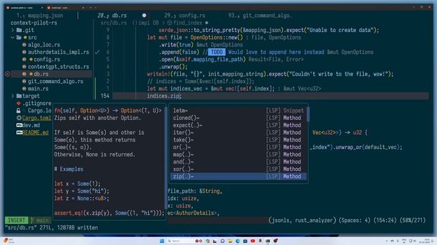Viewport: 437px width, 245px height.
Task: Click the .git folder icon
Action: click(x=19, y=30)
